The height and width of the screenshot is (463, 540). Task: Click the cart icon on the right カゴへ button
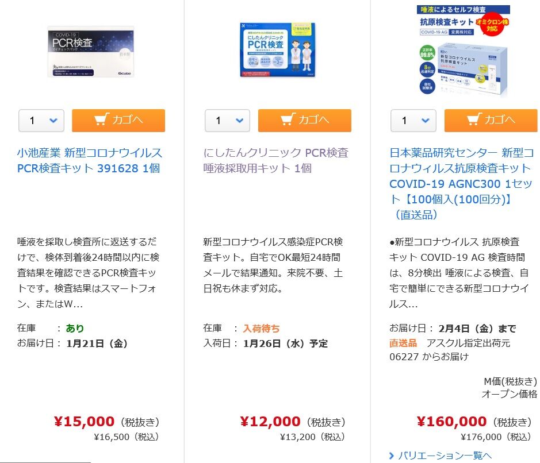tap(473, 119)
